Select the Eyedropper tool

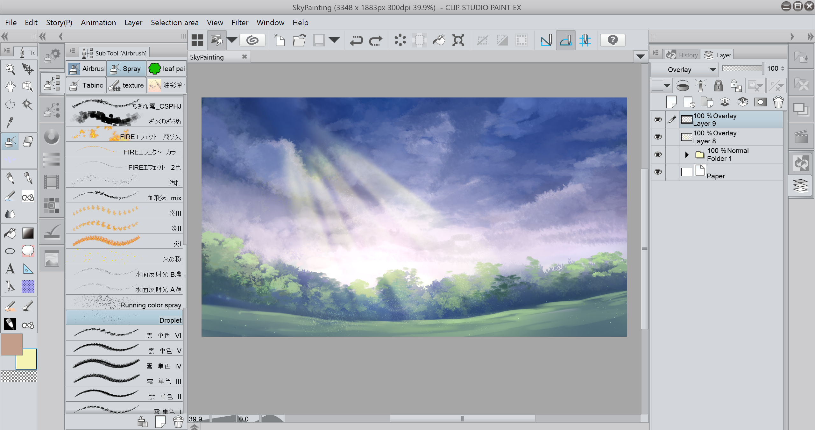(x=10, y=122)
